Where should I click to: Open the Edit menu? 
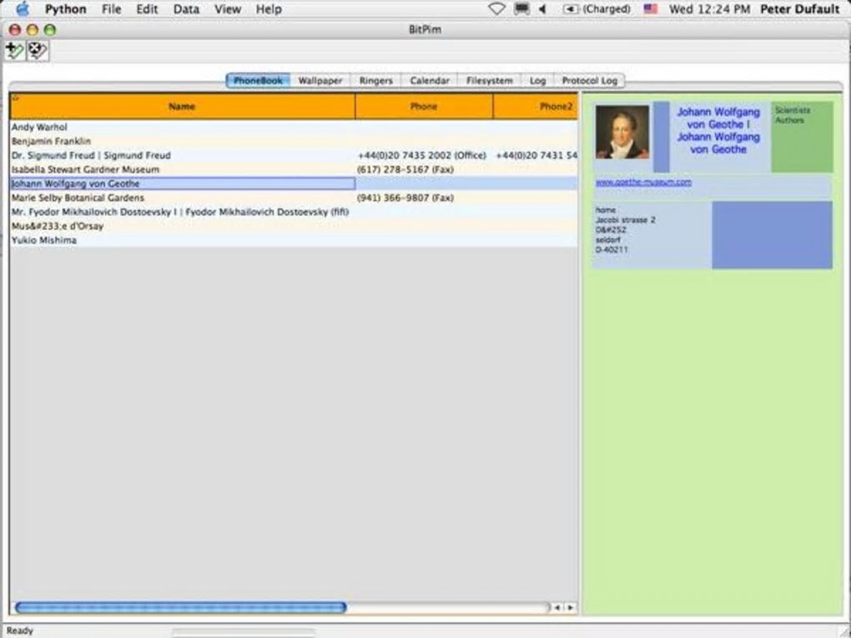[147, 8]
